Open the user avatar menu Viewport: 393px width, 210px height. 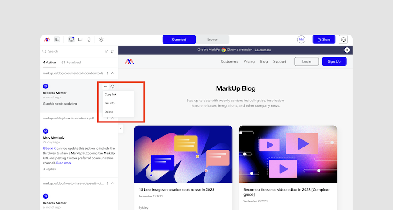(301, 39)
